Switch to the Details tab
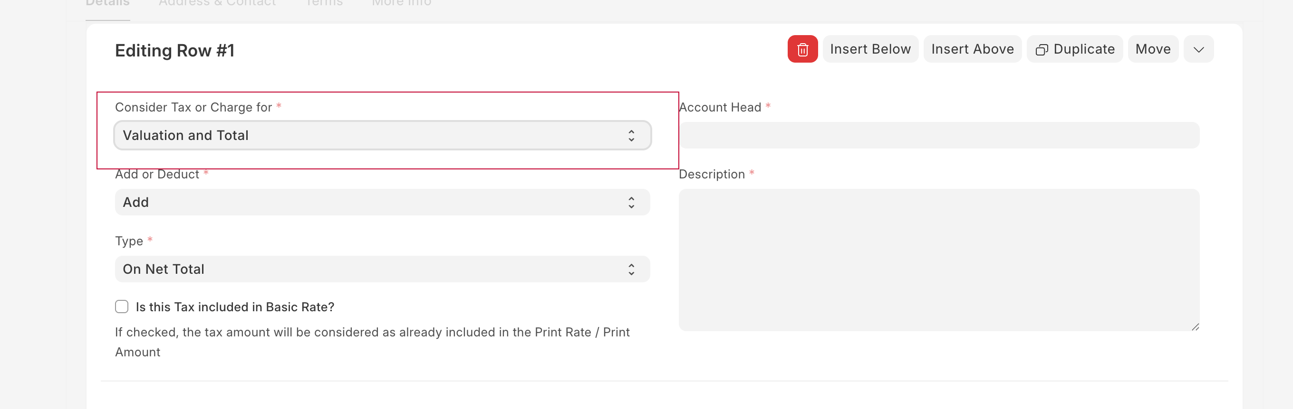 [x=107, y=4]
